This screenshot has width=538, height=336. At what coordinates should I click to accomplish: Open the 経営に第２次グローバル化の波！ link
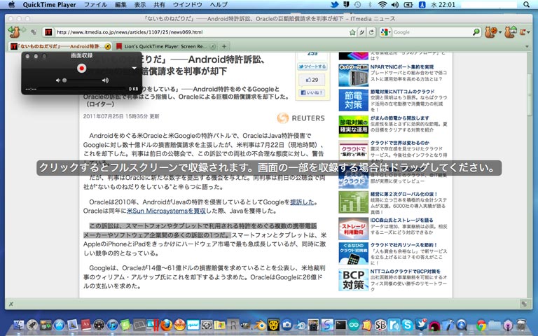click(403, 194)
